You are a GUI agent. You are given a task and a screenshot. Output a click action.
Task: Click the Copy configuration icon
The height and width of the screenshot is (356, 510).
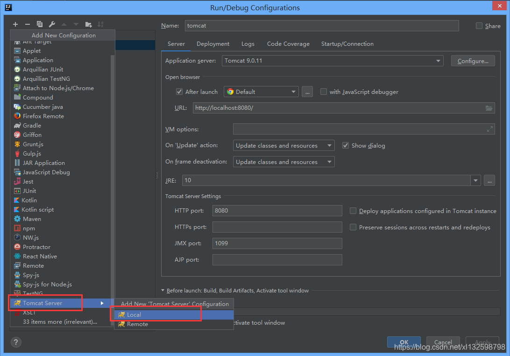click(40, 24)
